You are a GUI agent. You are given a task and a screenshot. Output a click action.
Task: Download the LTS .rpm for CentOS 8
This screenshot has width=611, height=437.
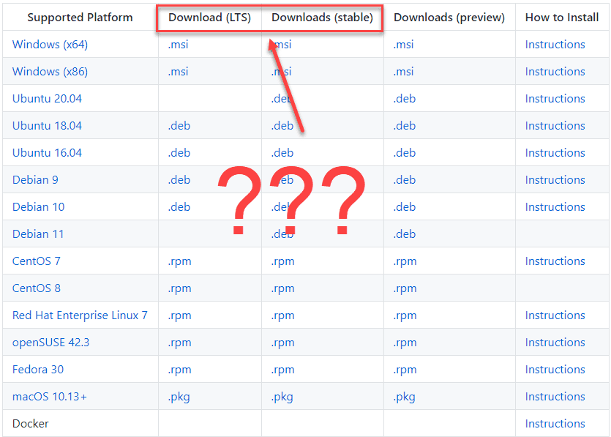tap(179, 289)
